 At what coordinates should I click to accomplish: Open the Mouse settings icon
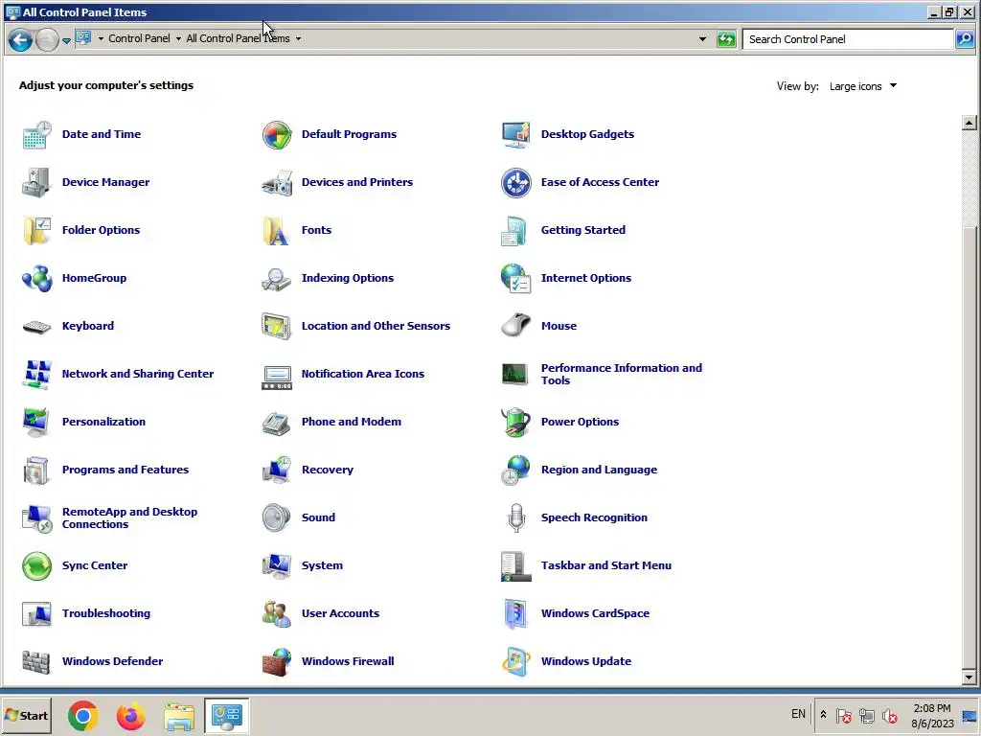coord(516,326)
